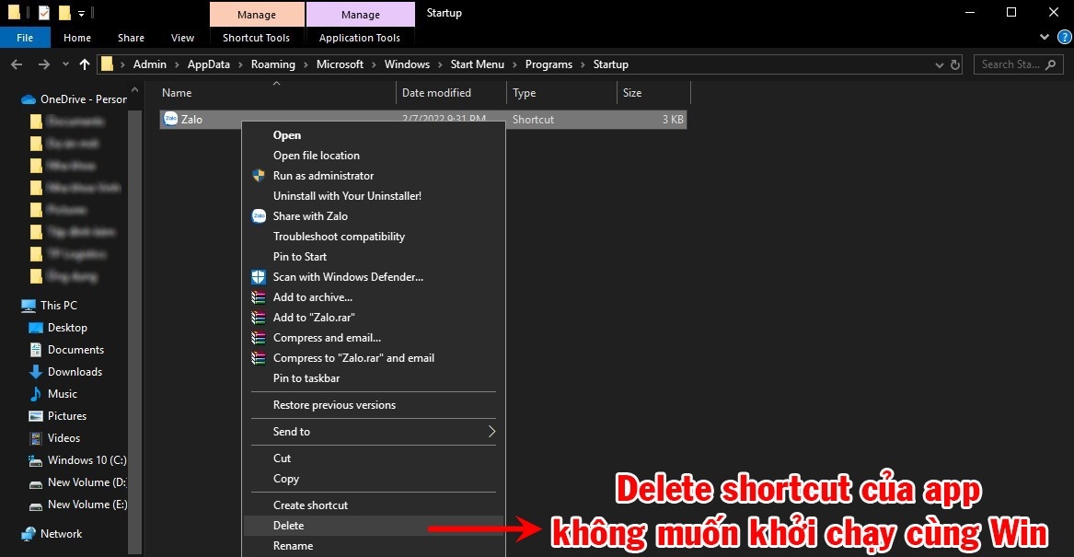1074x557 pixels.
Task: Expand the ribbon with the chevron
Action: coord(1045,37)
